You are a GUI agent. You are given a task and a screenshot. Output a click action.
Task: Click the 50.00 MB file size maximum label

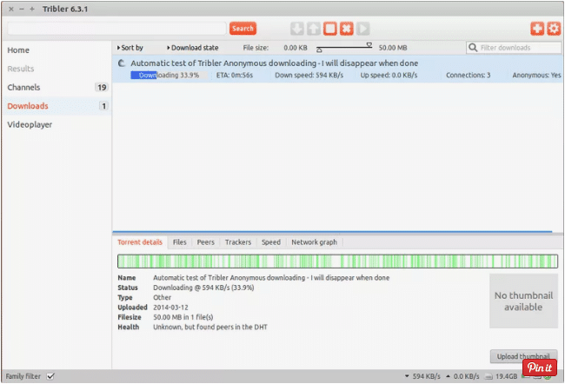pyautogui.click(x=393, y=48)
